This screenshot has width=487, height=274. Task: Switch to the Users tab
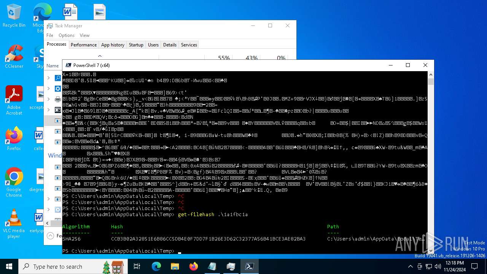point(153,45)
